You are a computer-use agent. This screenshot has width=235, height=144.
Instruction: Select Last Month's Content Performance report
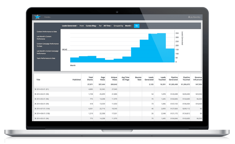(44, 37)
